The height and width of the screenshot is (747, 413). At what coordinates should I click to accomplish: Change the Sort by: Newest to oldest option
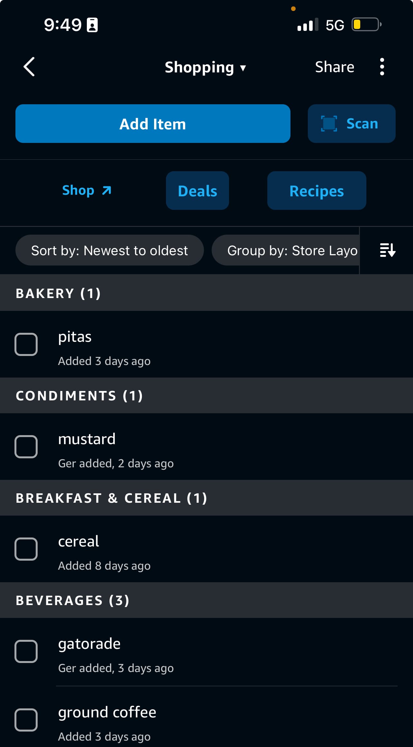click(x=109, y=250)
